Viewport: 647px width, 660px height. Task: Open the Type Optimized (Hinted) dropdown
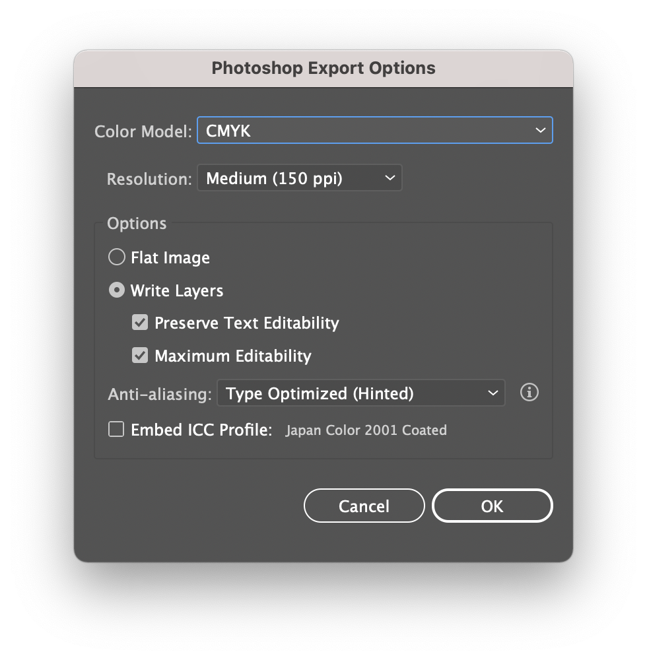coord(360,393)
